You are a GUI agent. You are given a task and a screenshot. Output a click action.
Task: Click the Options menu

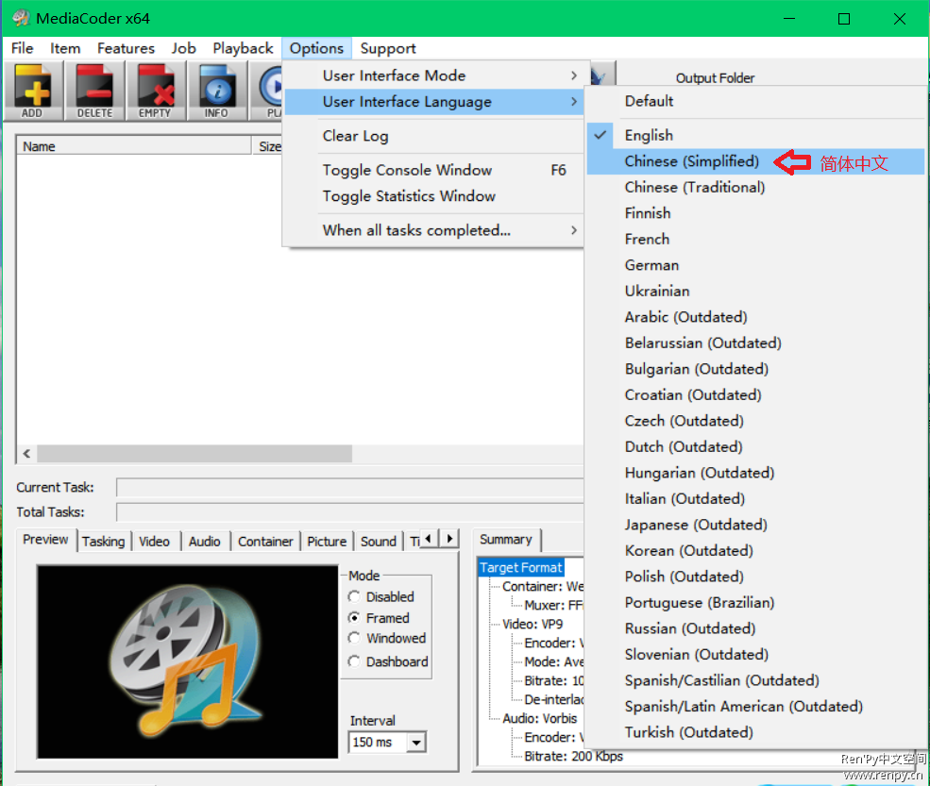tap(316, 48)
